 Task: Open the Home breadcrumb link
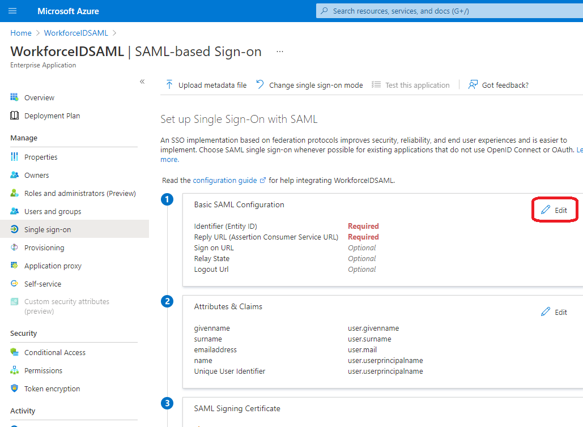click(21, 33)
